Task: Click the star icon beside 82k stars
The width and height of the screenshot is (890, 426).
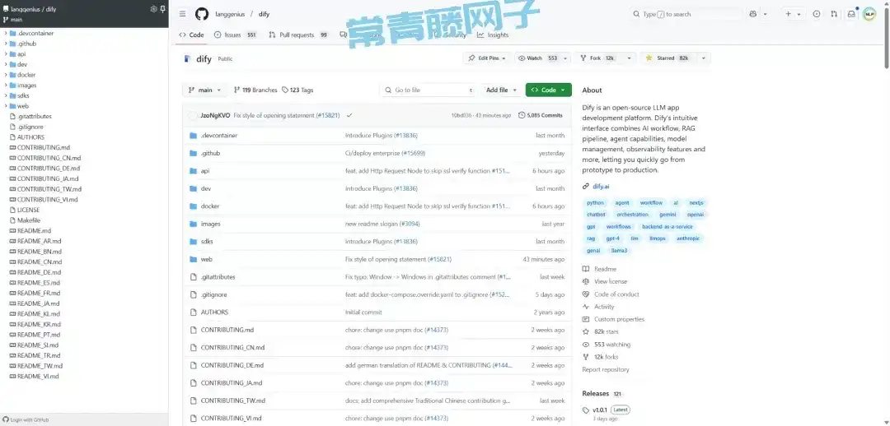Action: point(586,332)
